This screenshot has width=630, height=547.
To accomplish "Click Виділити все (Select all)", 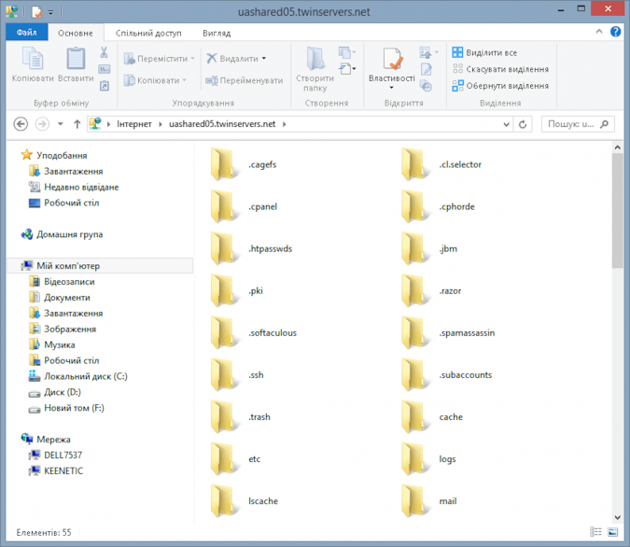I will pos(484,53).
